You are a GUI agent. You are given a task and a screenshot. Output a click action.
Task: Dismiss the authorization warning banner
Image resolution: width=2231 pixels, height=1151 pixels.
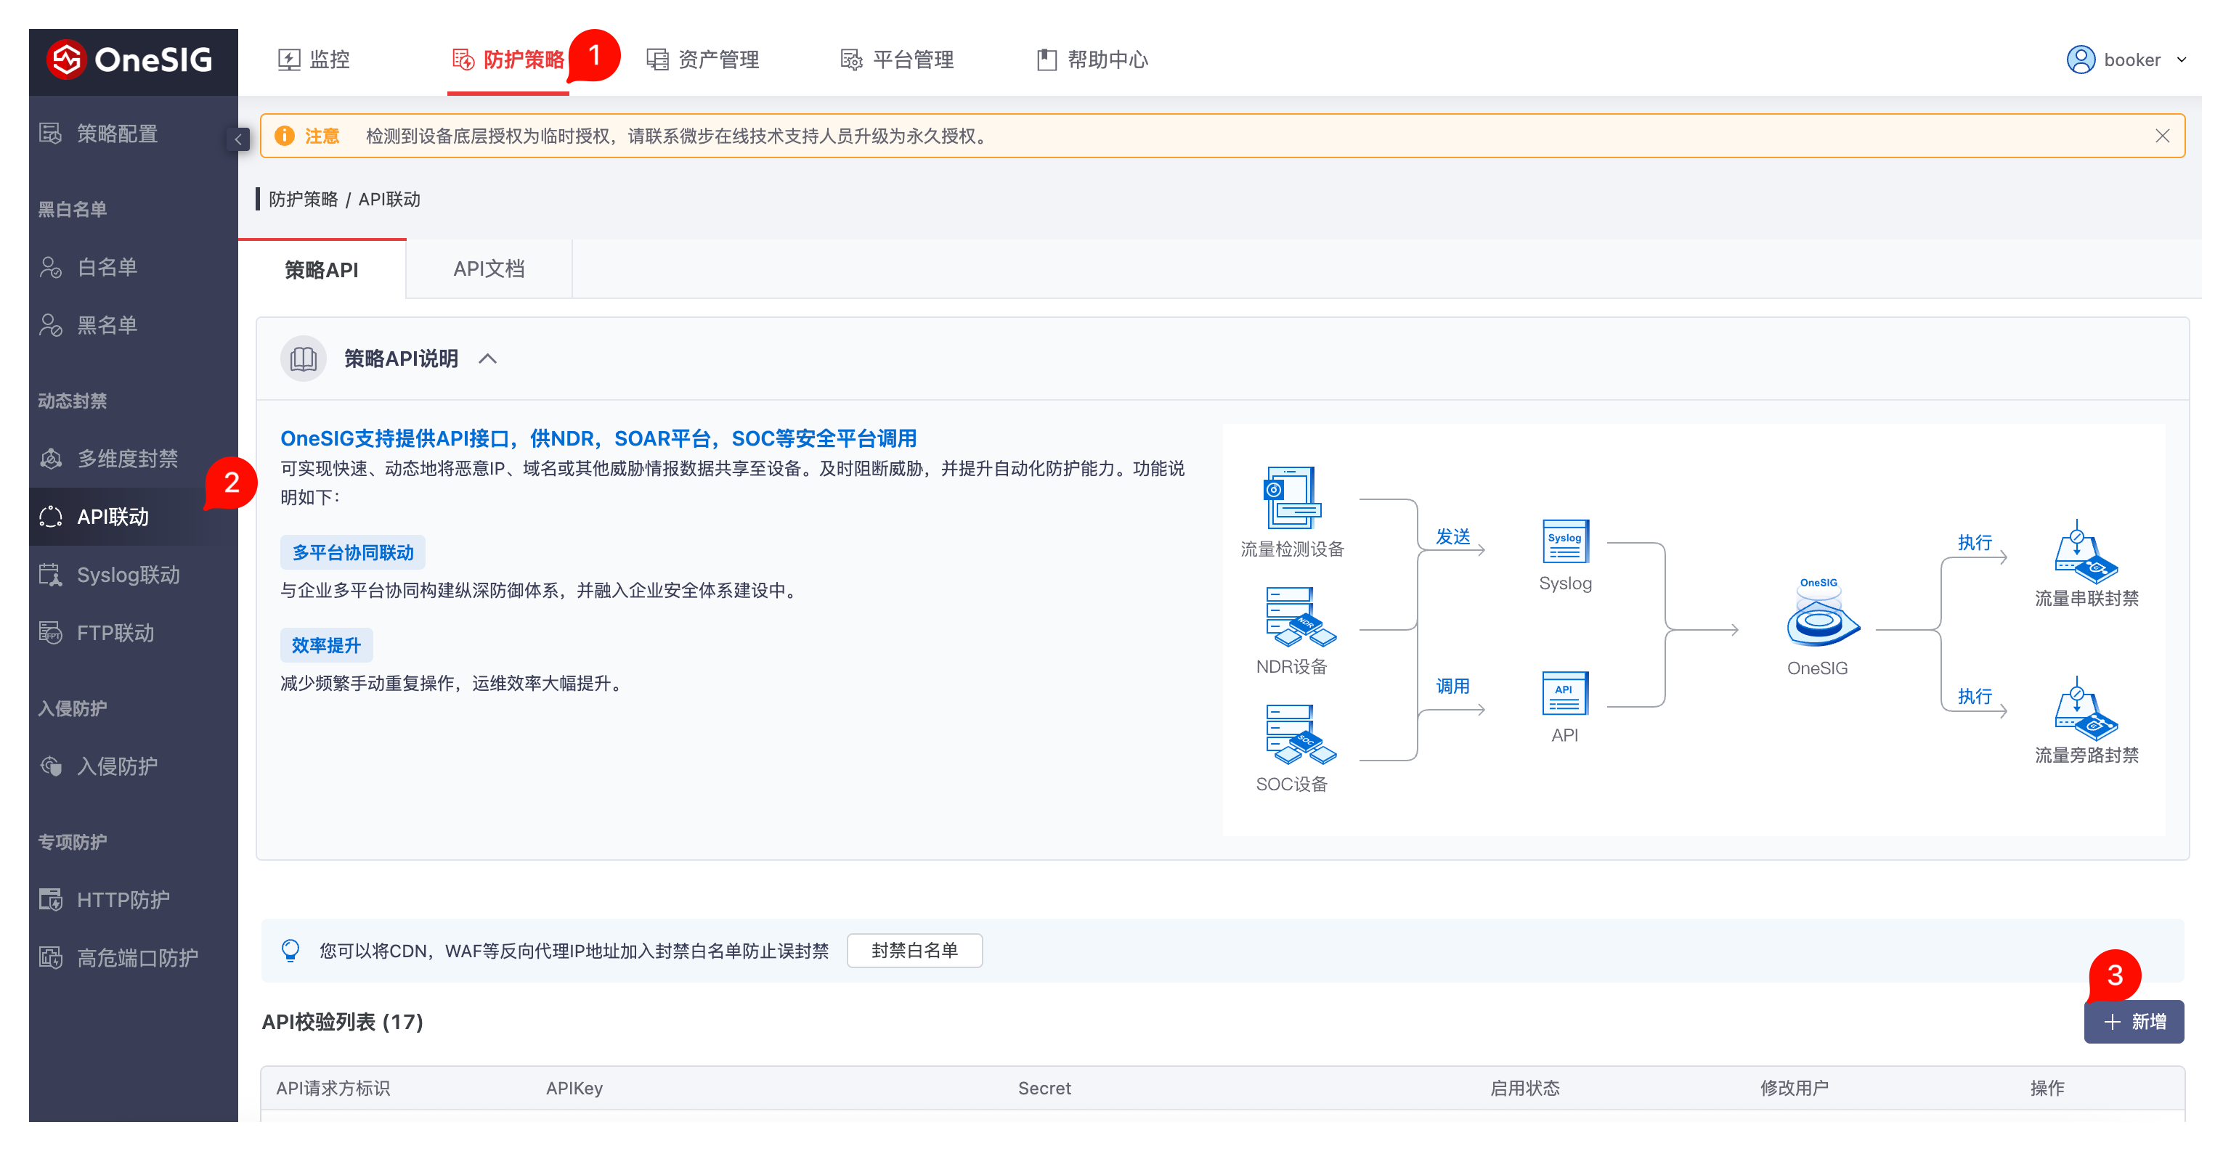pyautogui.click(x=2162, y=136)
